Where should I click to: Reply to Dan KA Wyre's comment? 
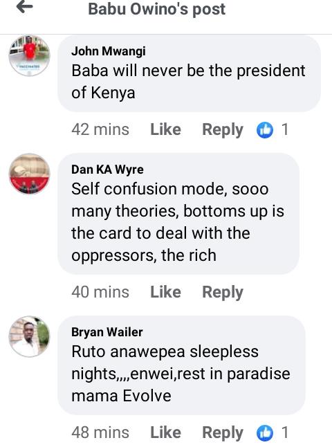click(223, 293)
